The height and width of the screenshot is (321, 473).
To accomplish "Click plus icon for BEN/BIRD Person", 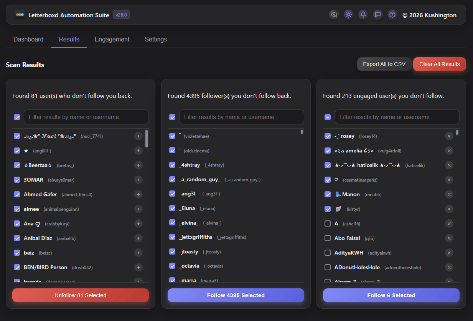I will coord(138,267).
